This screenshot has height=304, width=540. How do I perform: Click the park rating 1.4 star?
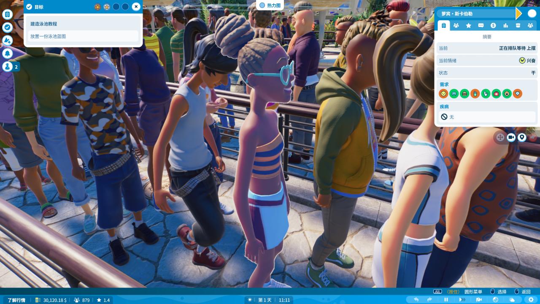[103, 300]
